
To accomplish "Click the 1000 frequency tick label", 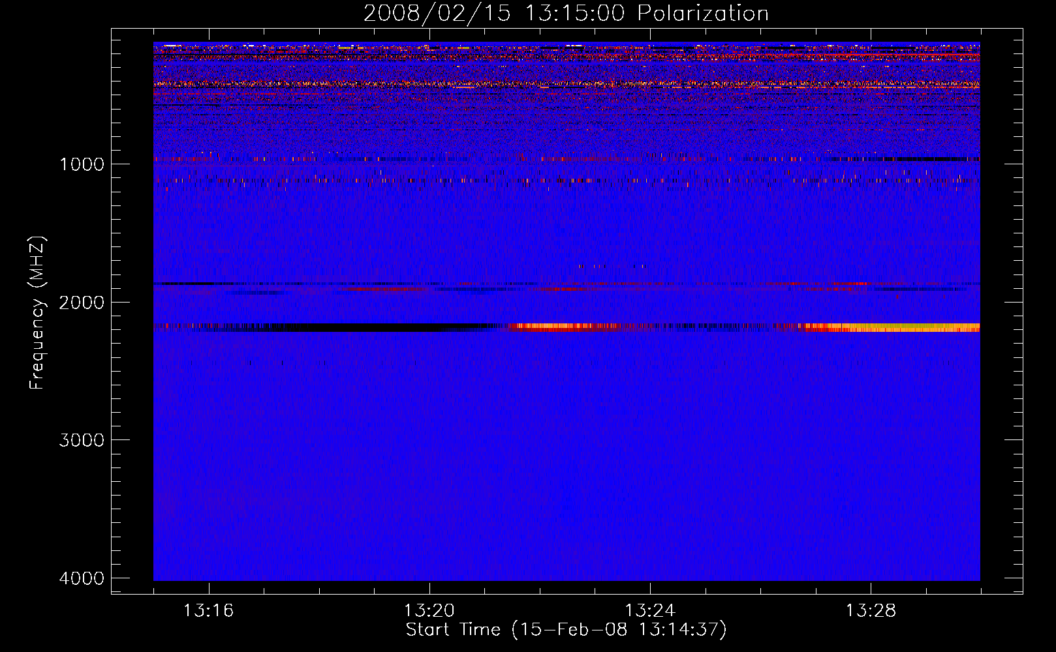I will tap(82, 164).
